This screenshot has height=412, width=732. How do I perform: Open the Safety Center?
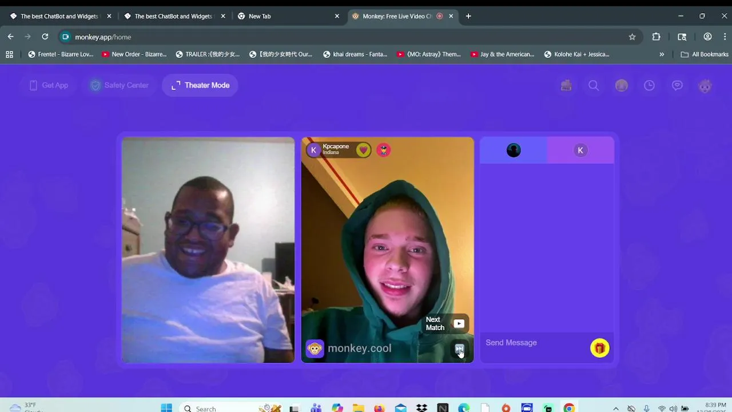pyautogui.click(x=119, y=85)
